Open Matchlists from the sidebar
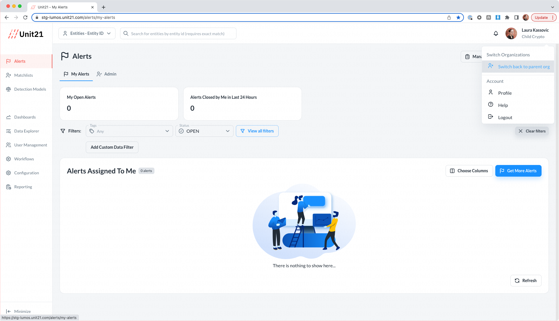The image size is (559, 321). click(x=23, y=75)
